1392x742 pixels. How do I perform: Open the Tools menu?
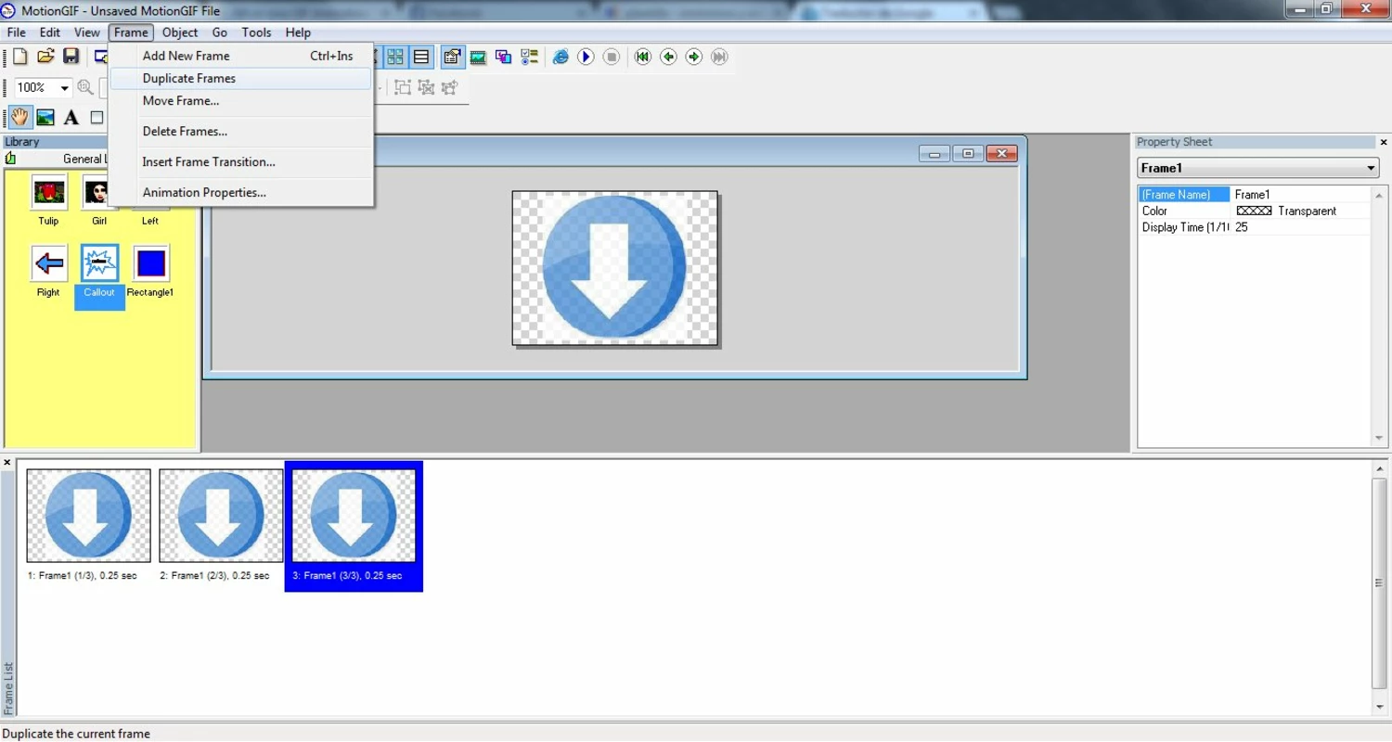point(256,32)
